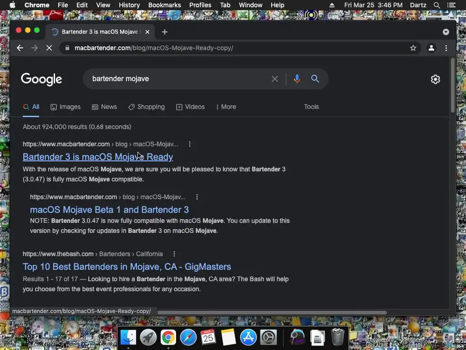Screen dimensions: 466x350
Task: Click the vertical page scrollbar
Action: tap(453, 86)
